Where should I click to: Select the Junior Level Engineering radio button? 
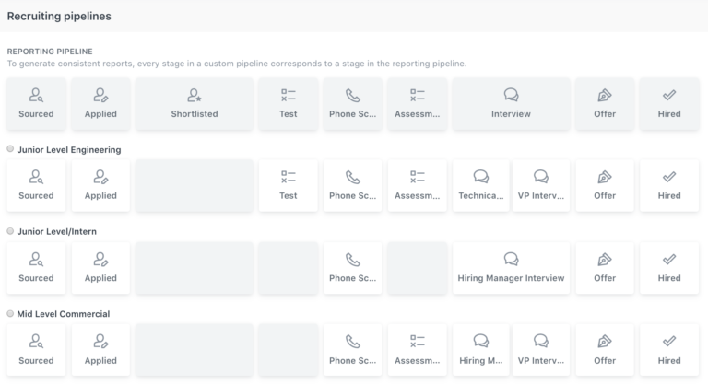pos(10,149)
